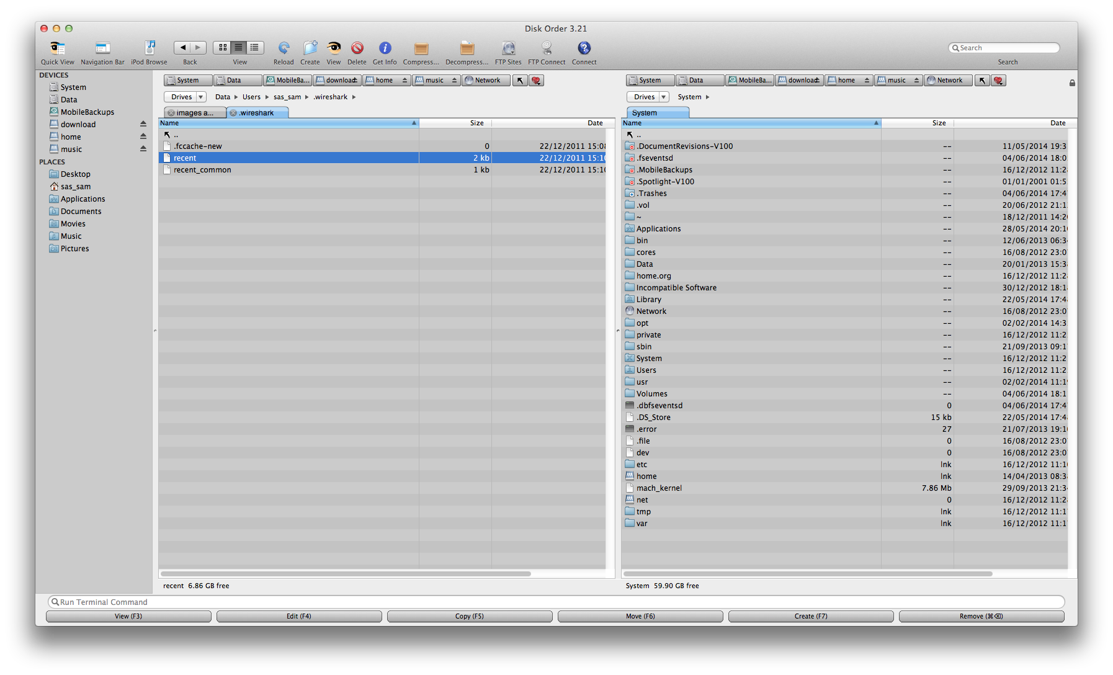Screen dimensions: 1113x675
Task: Open Get Info for the selected file
Action: click(385, 48)
